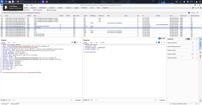This screenshot has width=202, height=105.
Task: Open the Text Editor launcher in panel
Action: point(13,2)
